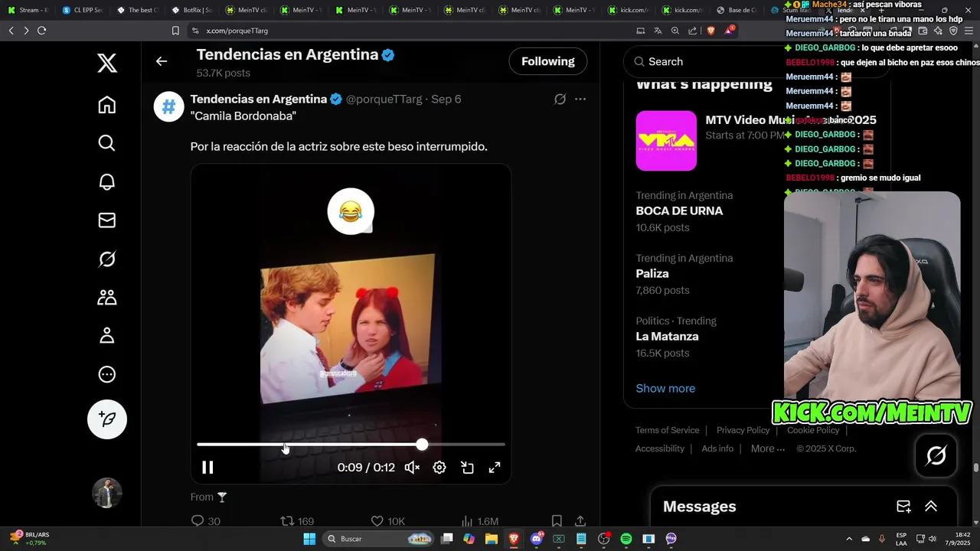Open the X logo home link
This screenshot has width=980, height=551.
coord(107,63)
